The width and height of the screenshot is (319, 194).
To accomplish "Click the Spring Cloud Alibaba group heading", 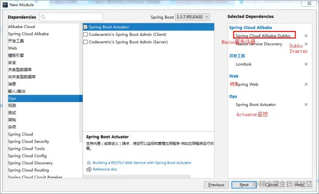I will click(x=250, y=27).
